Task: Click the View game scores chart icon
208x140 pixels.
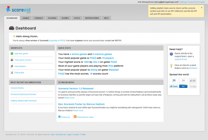Action: tap(12, 60)
